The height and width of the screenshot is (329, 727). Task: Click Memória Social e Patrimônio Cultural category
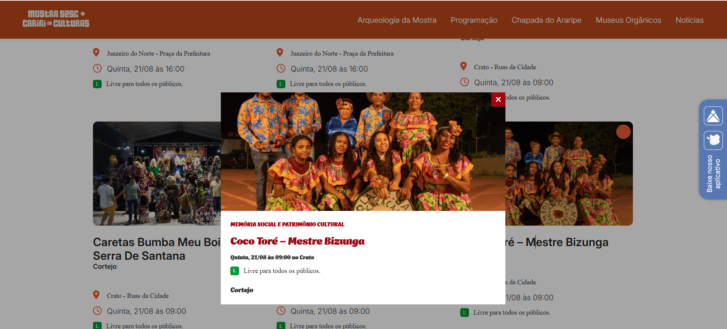[287, 224]
